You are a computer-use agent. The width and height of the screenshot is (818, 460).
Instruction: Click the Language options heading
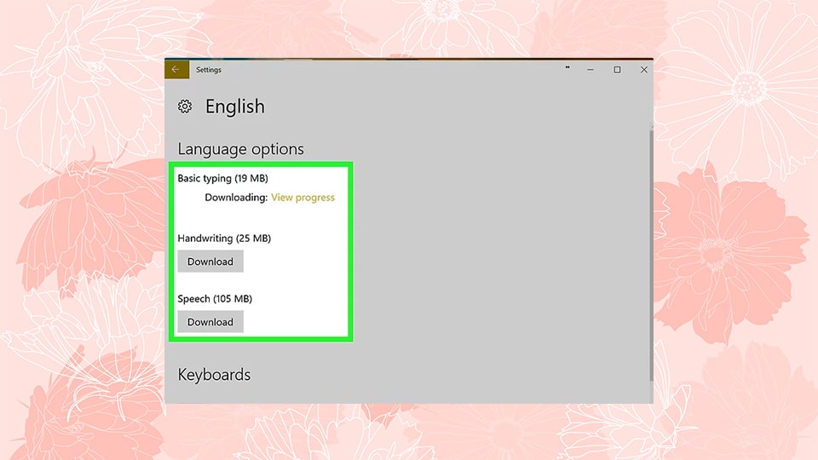click(240, 149)
